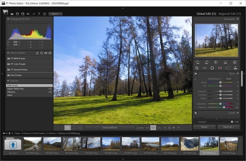Screen dimensions: 246x161
Task: Click the Show Before button
Action: point(109,128)
